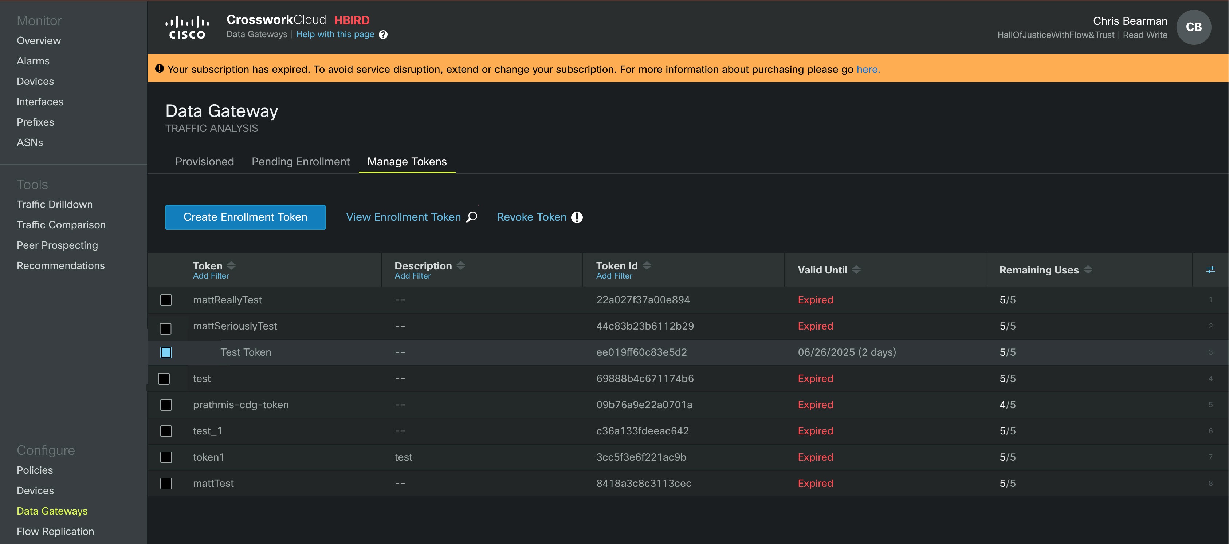Open the table column settings icon
The width and height of the screenshot is (1229, 544).
pos(1210,270)
